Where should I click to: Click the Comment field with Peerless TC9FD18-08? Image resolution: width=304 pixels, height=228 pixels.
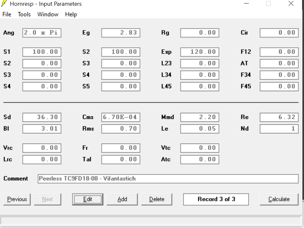click(168, 179)
